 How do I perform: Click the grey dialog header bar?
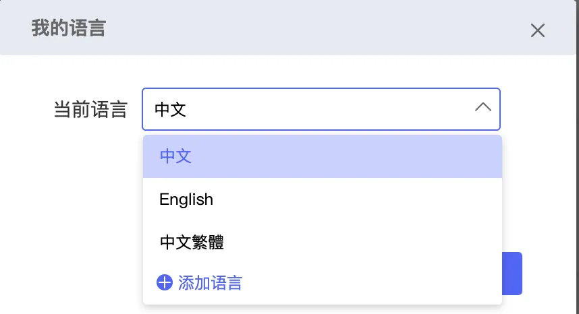click(x=304, y=28)
